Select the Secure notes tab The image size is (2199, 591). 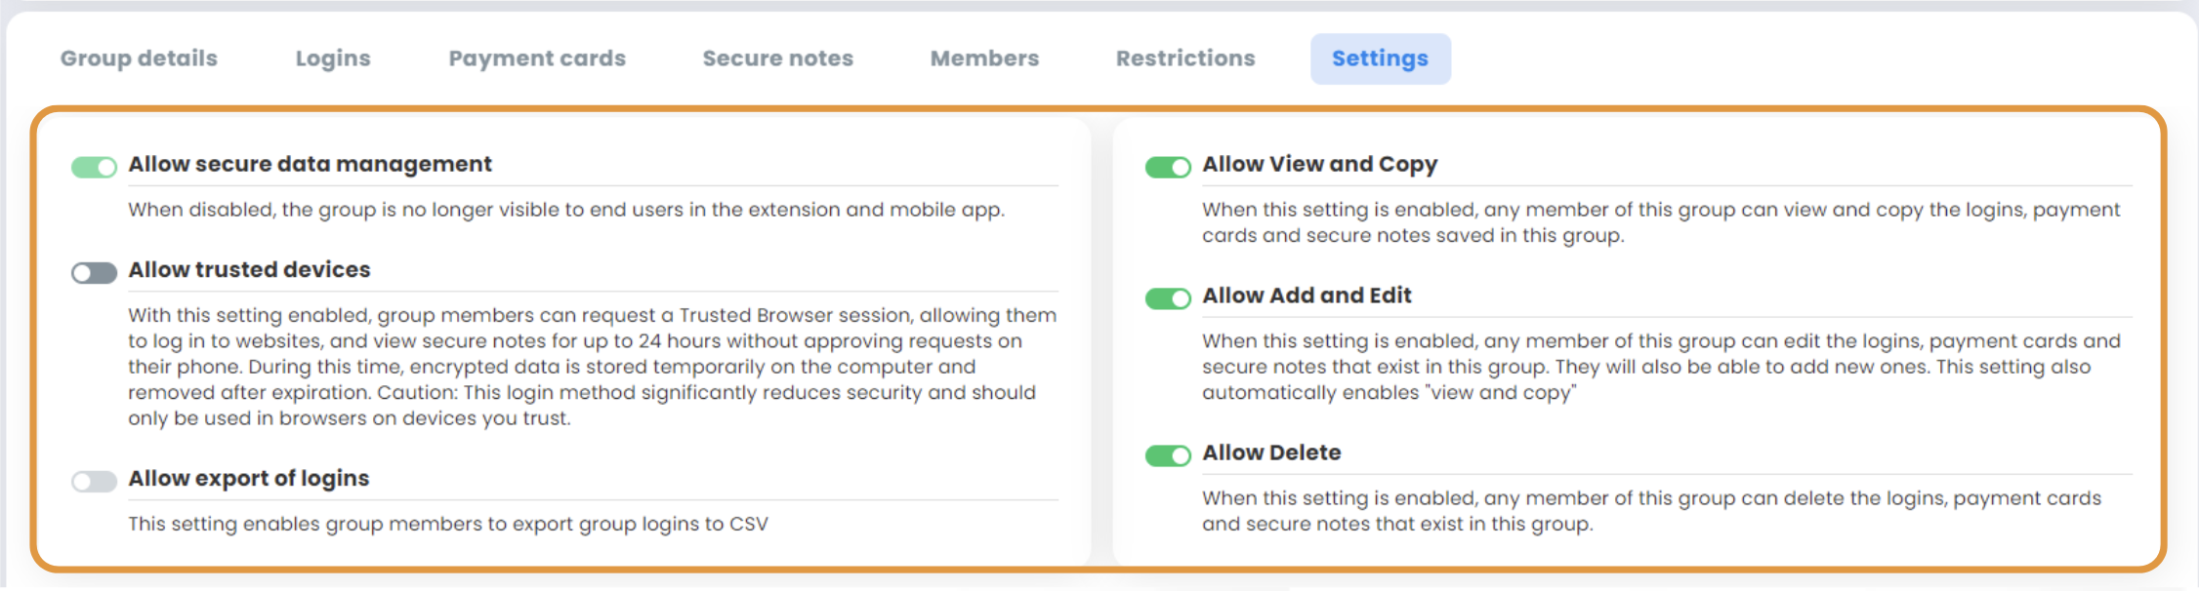click(778, 59)
